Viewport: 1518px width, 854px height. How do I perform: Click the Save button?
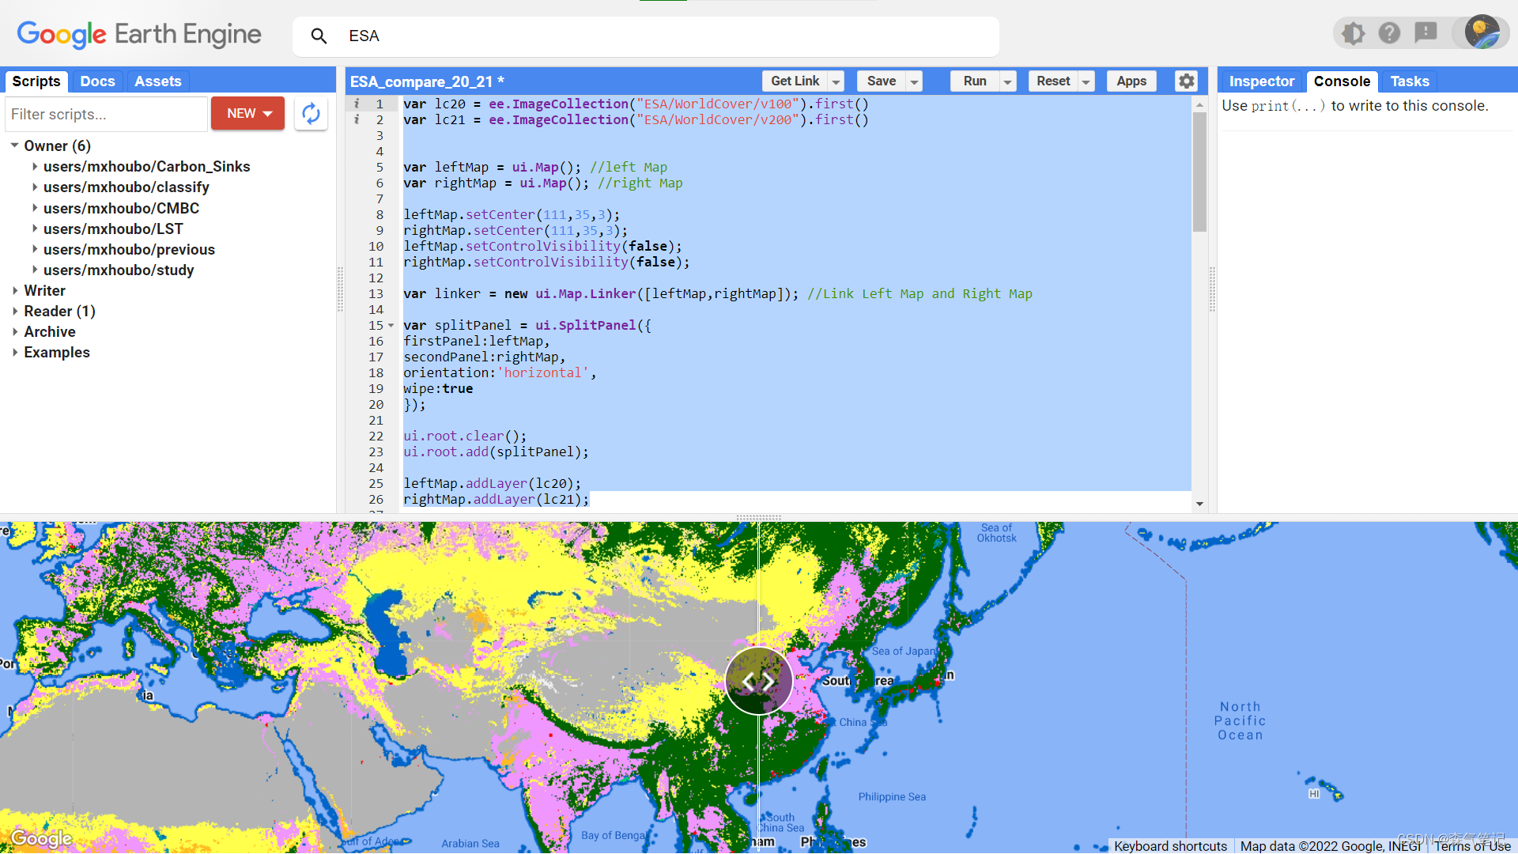[881, 81]
